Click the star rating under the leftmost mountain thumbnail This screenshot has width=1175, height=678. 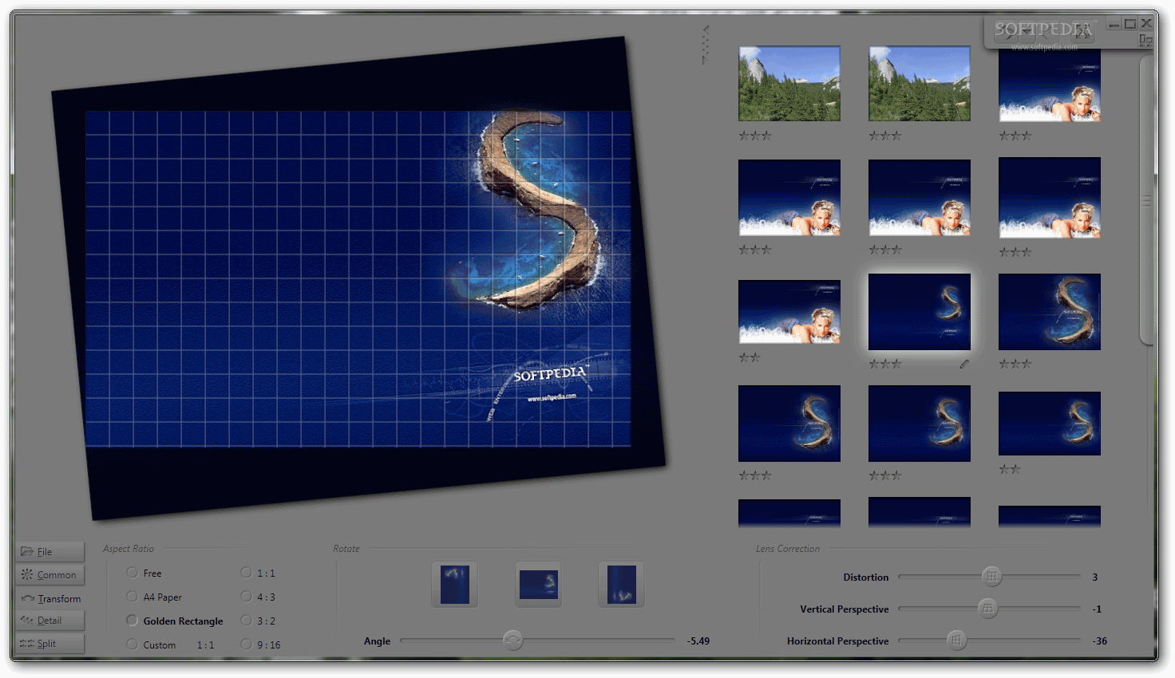pyautogui.click(x=755, y=136)
